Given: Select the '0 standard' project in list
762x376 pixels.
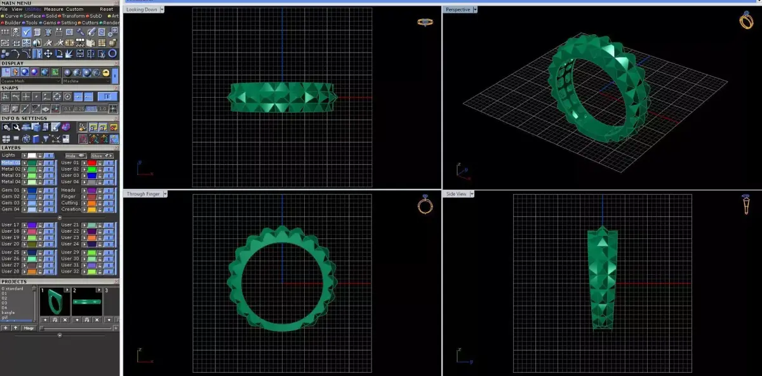Looking at the screenshot, I should [13, 288].
